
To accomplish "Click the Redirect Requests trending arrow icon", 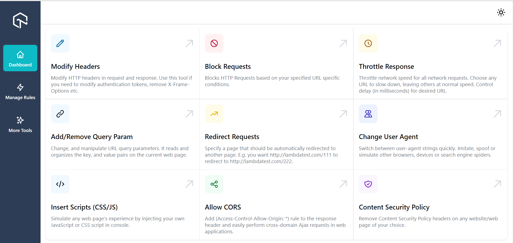I will tap(214, 114).
